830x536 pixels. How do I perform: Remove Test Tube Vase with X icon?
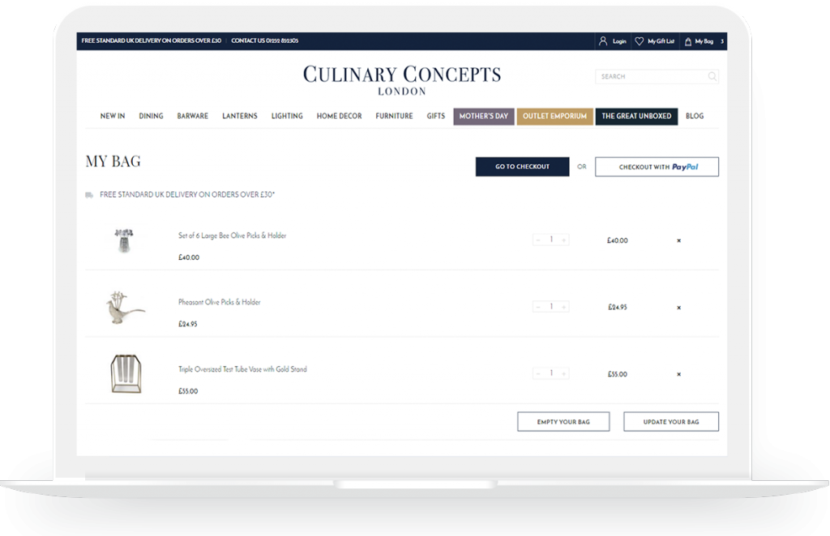(x=678, y=374)
